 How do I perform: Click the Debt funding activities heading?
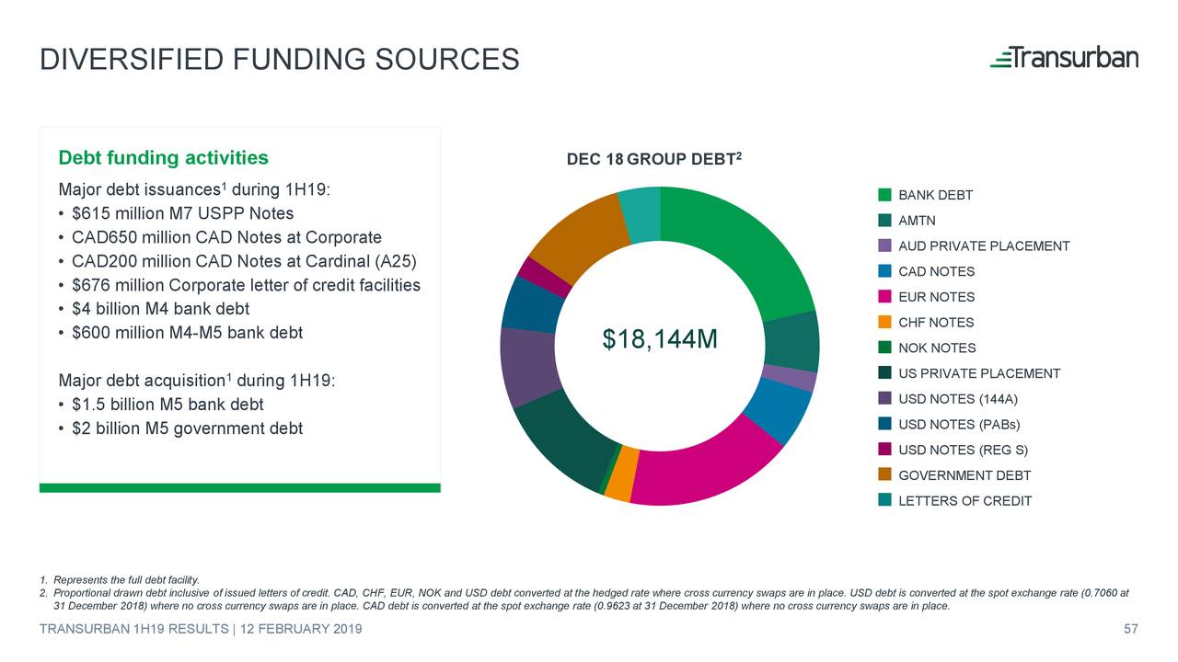pyautogui.click(x=163, y=157)
